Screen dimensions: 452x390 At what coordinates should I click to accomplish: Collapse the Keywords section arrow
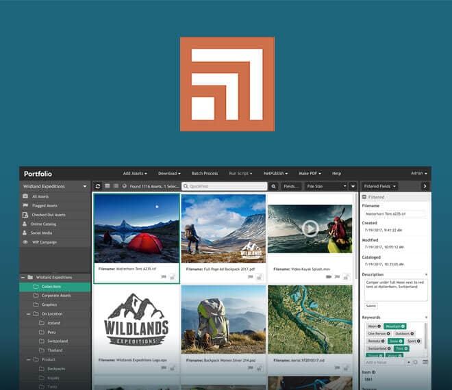426,317
